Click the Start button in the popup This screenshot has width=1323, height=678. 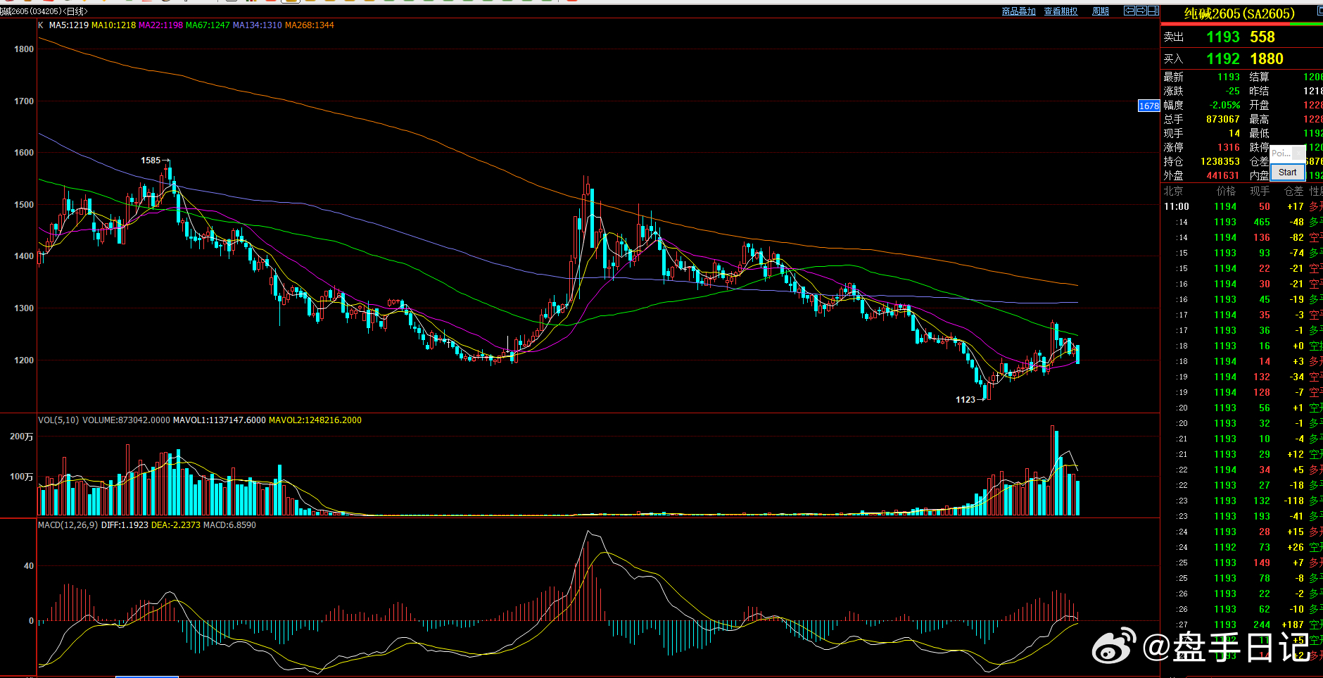1288,172
